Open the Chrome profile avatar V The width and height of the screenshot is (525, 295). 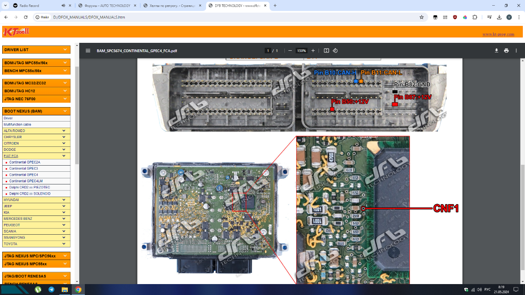point(509,17)
